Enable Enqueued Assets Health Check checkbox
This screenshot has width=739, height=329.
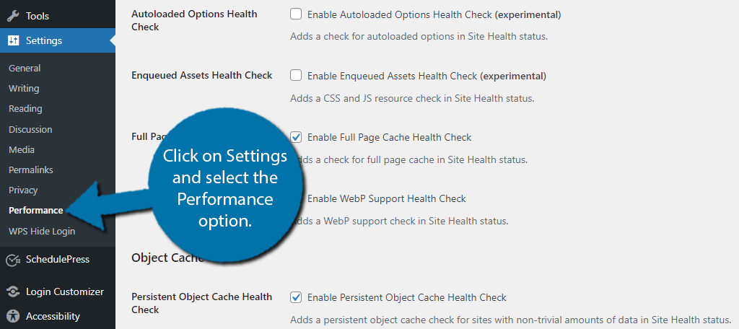click(296, 76)
